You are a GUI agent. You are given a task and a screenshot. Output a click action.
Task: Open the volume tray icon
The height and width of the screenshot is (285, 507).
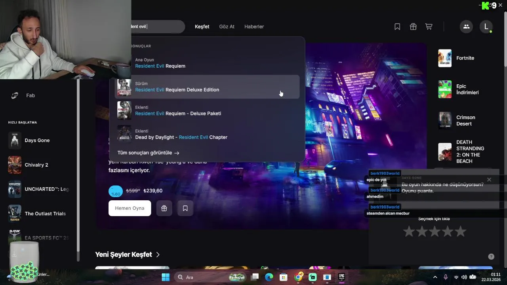pyautogui.click(x=464, y=277)
